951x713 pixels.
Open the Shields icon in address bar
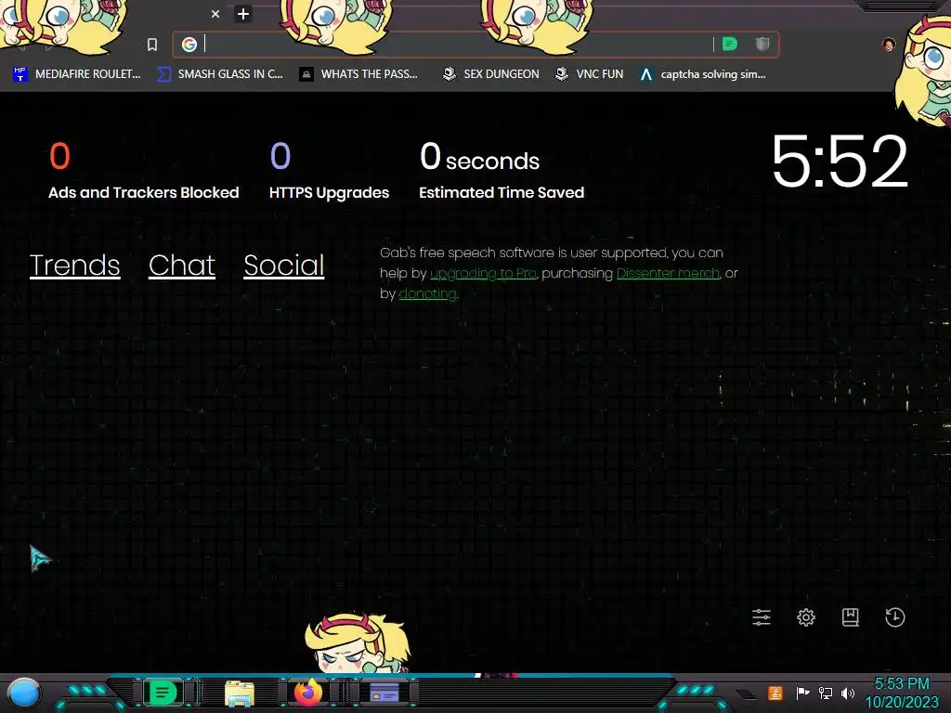coord(762,44)
